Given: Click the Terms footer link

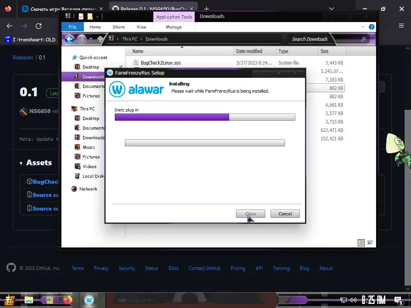Looking at the screenshot, I should 78,268.
